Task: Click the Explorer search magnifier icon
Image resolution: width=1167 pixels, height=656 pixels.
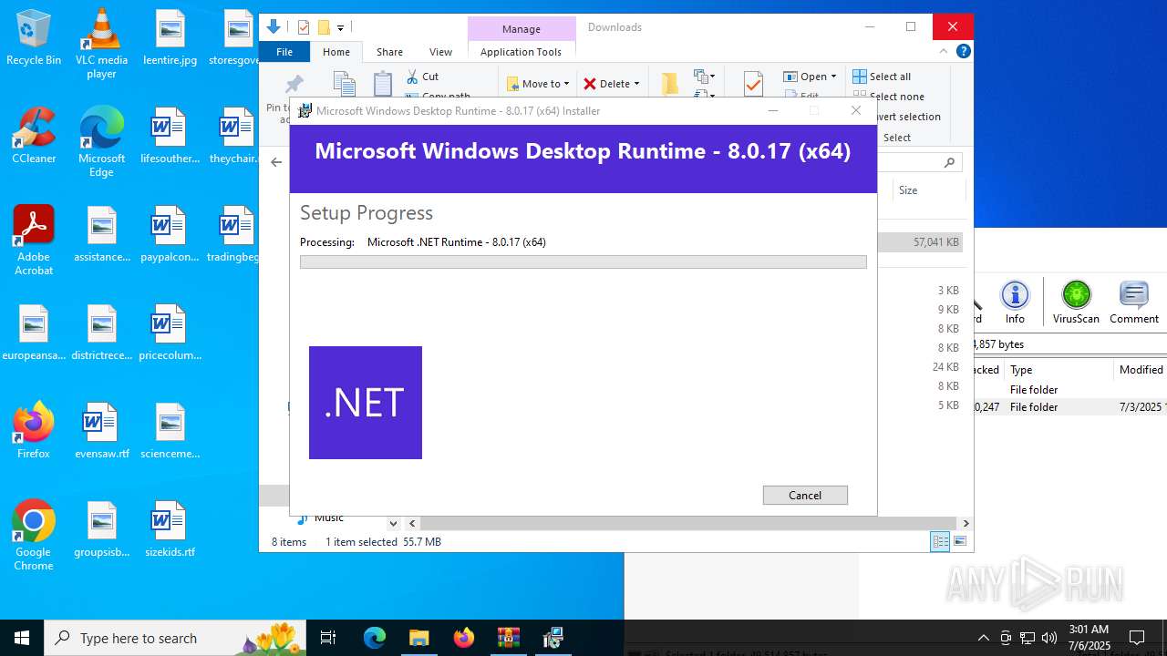Action: tap(949, 162)
